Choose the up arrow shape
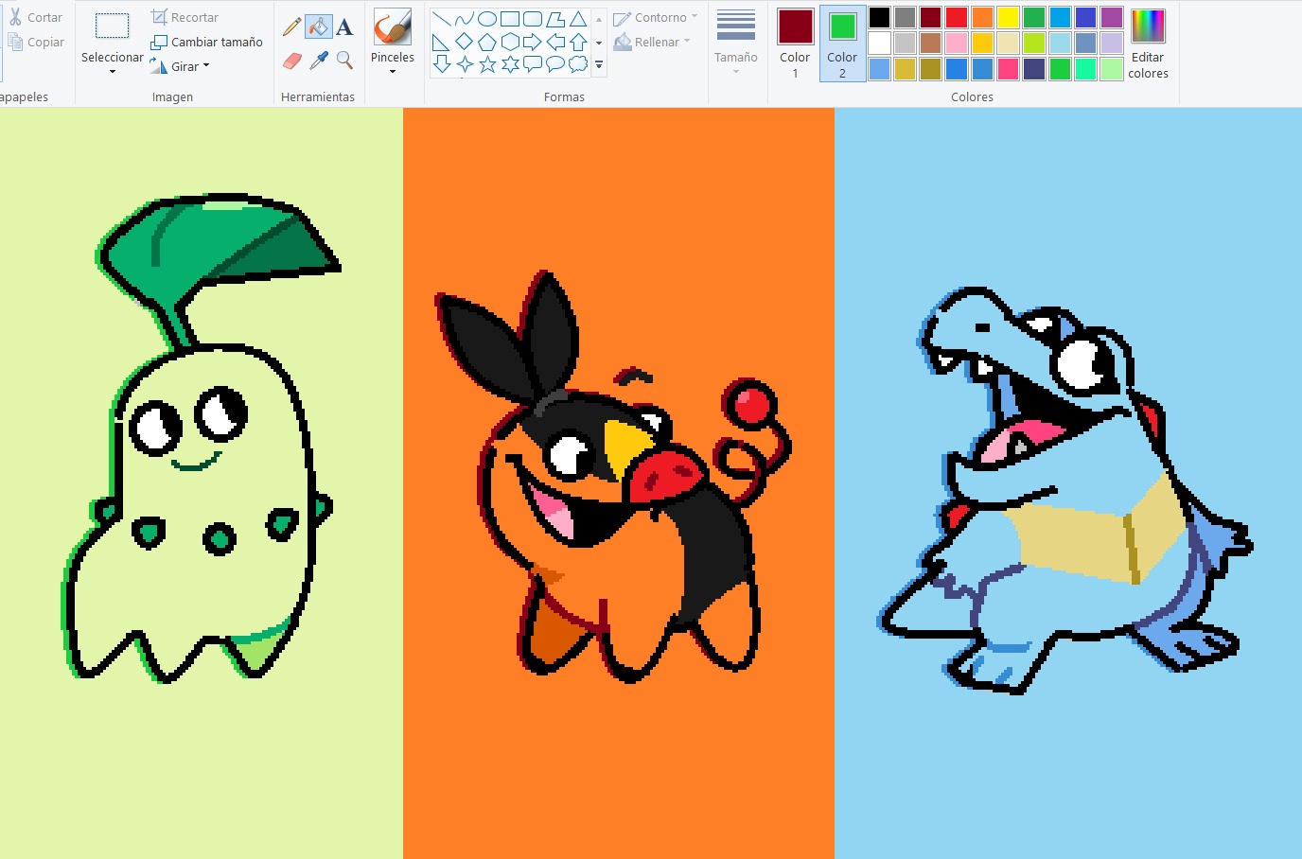The image size is (1302, 859). (578, 42)
